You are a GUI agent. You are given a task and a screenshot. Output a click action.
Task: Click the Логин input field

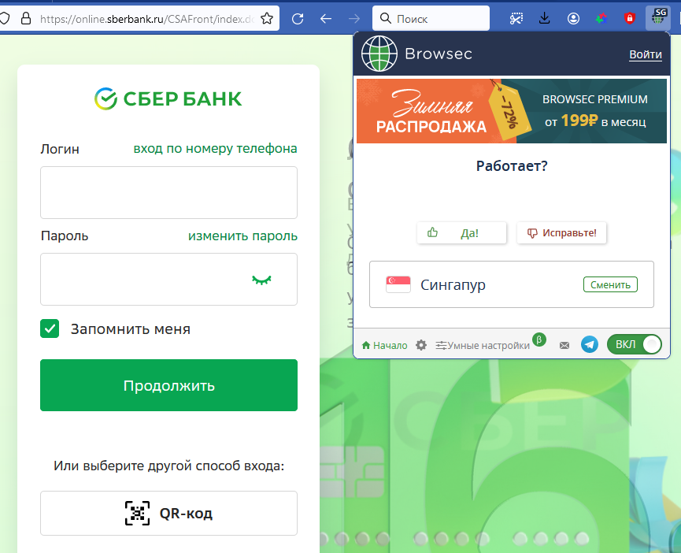[x=168, y=192]
